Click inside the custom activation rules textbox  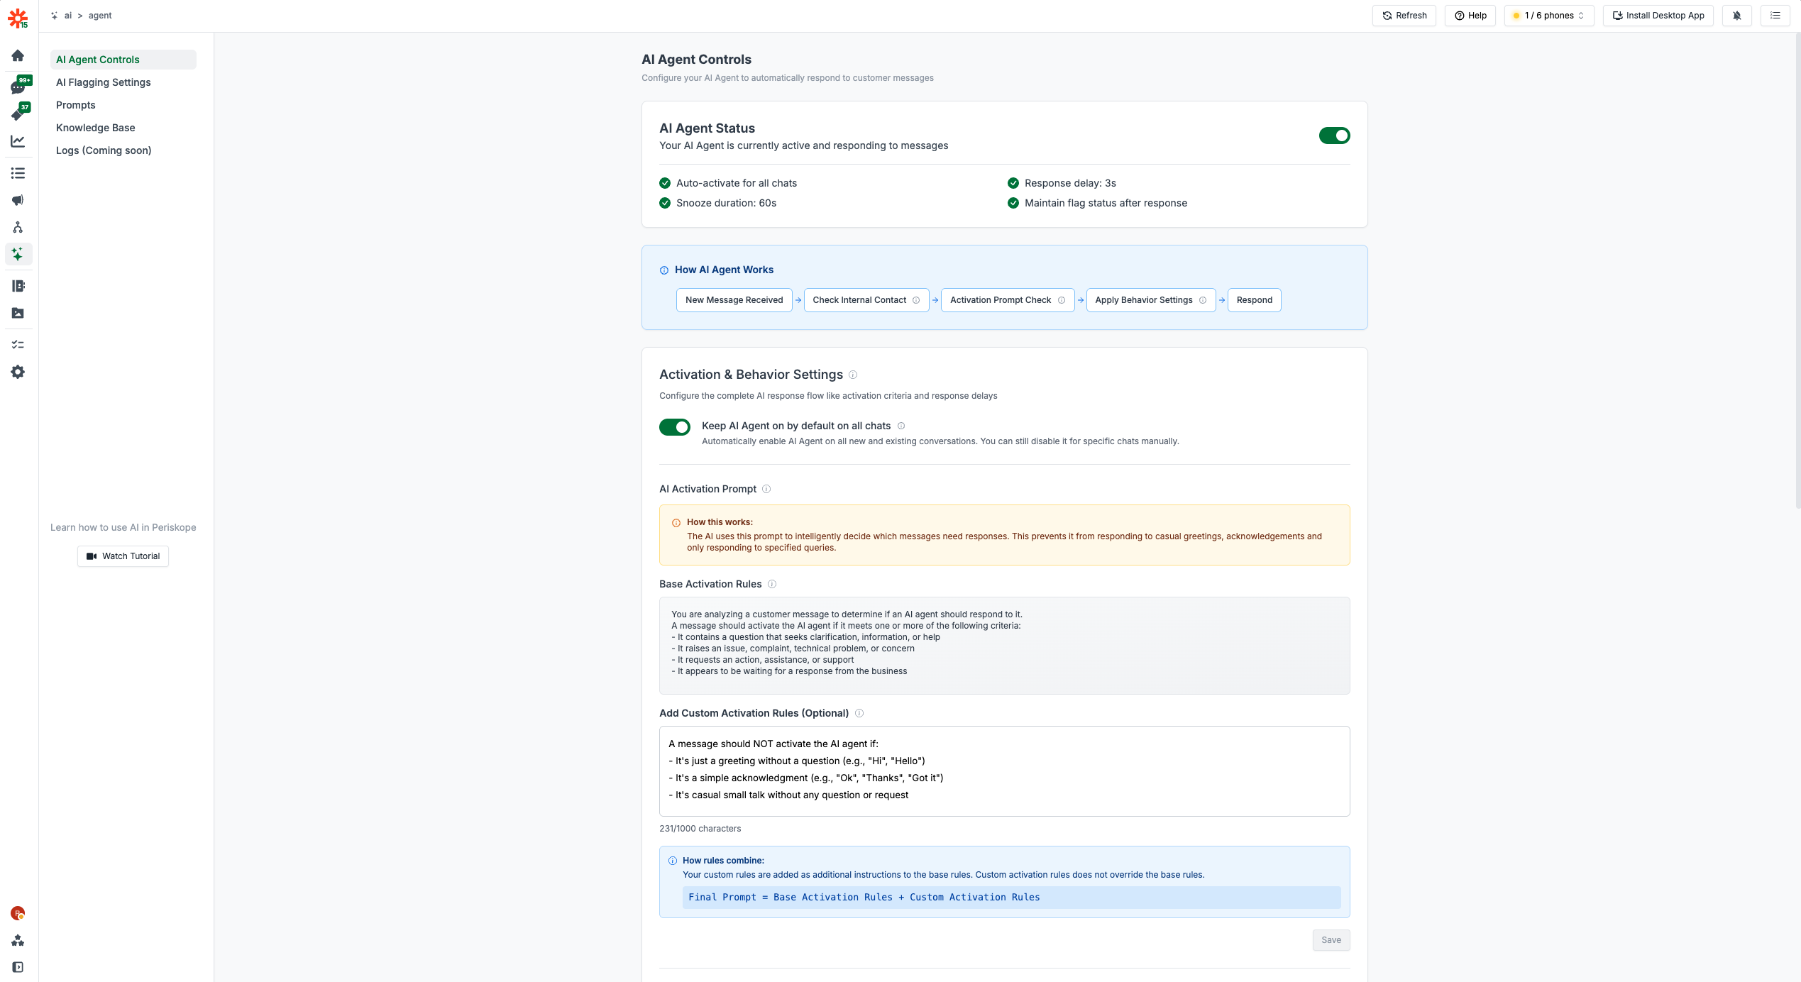(1003, 771)
